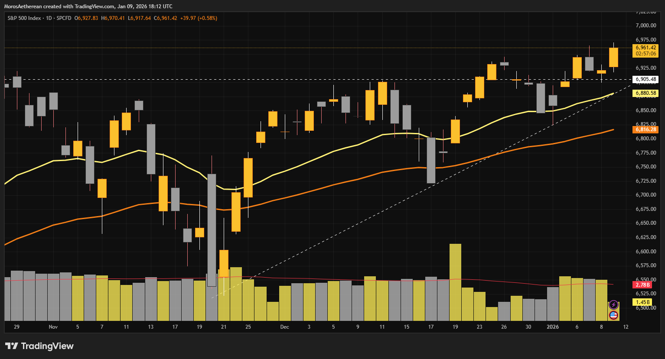665x359 pixels.
Task: Click the Dec label on the date axis
Action: pyautogui.click(x=284, y=327)
